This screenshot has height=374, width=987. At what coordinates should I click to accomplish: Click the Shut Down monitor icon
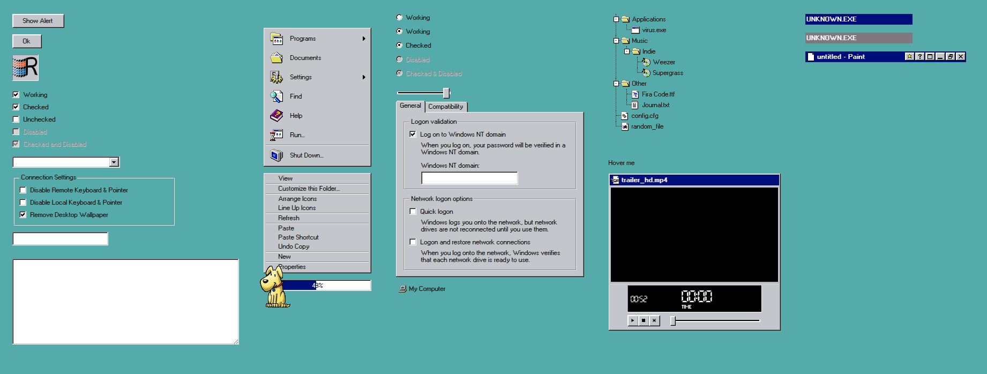click(x=276, y=155)
